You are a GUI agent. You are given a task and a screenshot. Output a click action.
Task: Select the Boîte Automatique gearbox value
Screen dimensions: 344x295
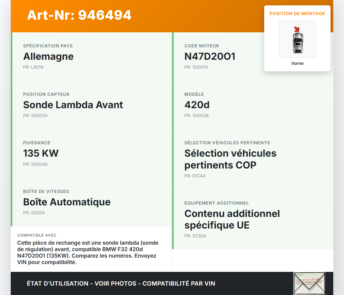click(67, 202)
